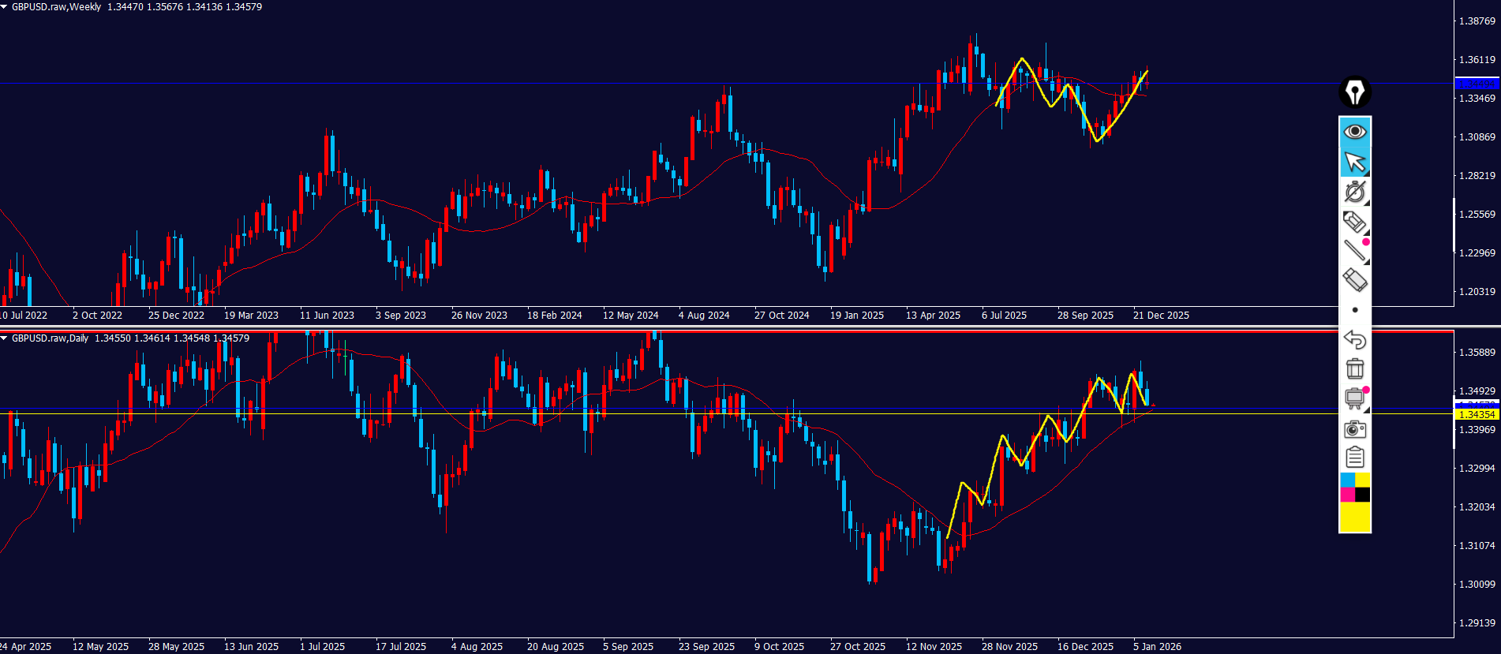1501x654 pixels.
Task: Open the stopwatch timer tool
Action: coord(1354,192)
